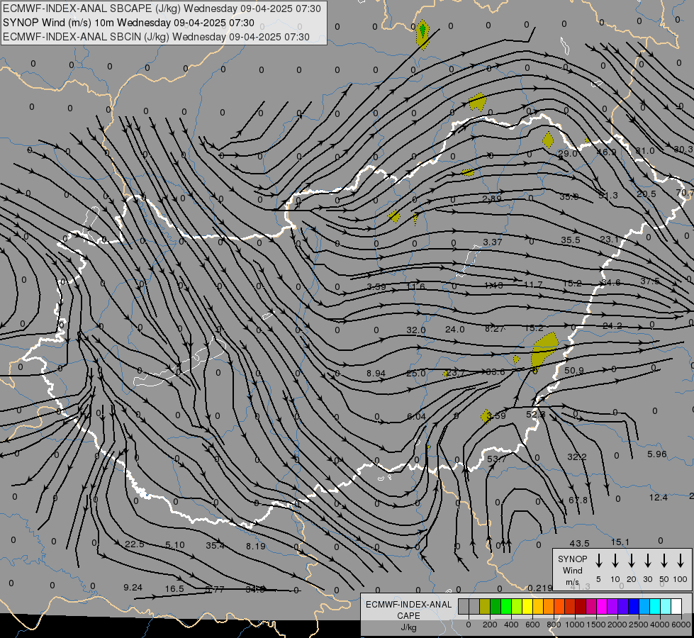Click the 43.5 grid value on the map

click(579, 543)
